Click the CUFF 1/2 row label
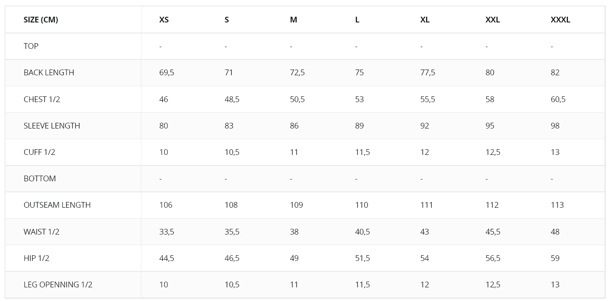608x301 pixels. point(40,152)
